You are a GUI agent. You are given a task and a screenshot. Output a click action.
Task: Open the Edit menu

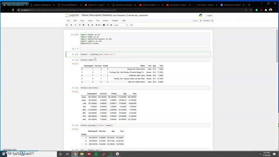pos(75,20)
